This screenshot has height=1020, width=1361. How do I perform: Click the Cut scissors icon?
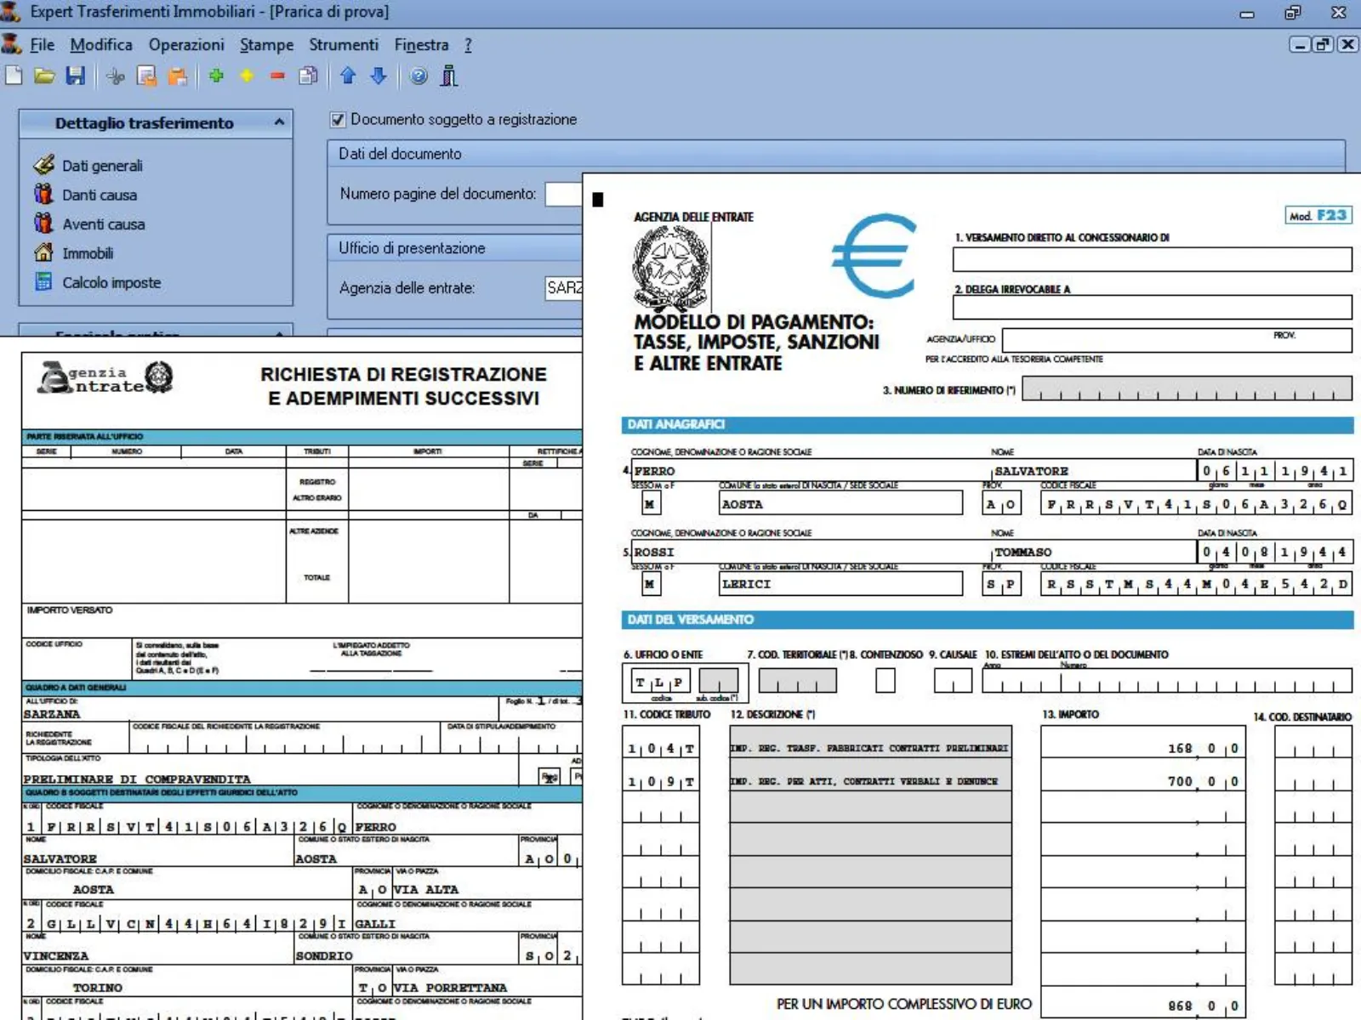coord(115,76)
